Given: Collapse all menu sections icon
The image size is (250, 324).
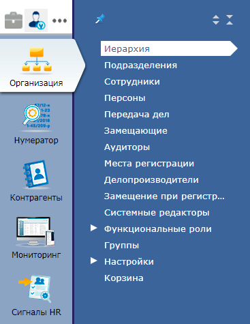Looking at the screenshot, I should tap(230, 20).
